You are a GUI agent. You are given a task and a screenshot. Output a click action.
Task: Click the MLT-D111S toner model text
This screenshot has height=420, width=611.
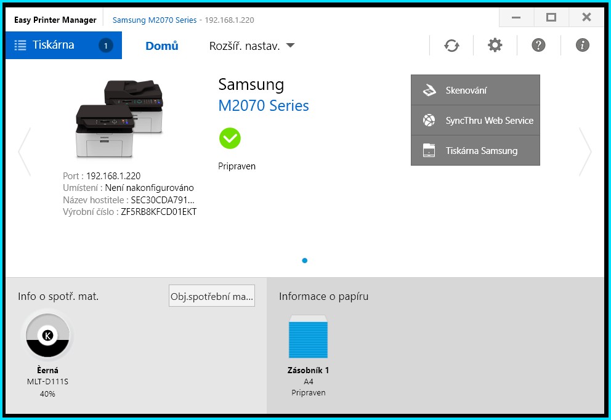click(x=47, y=381)
